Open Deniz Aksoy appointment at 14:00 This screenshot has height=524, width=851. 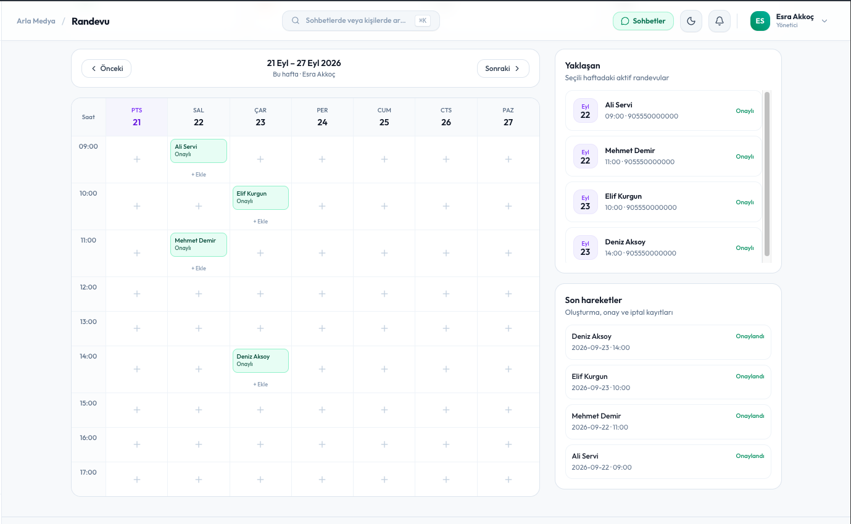[x=260, y=360]
